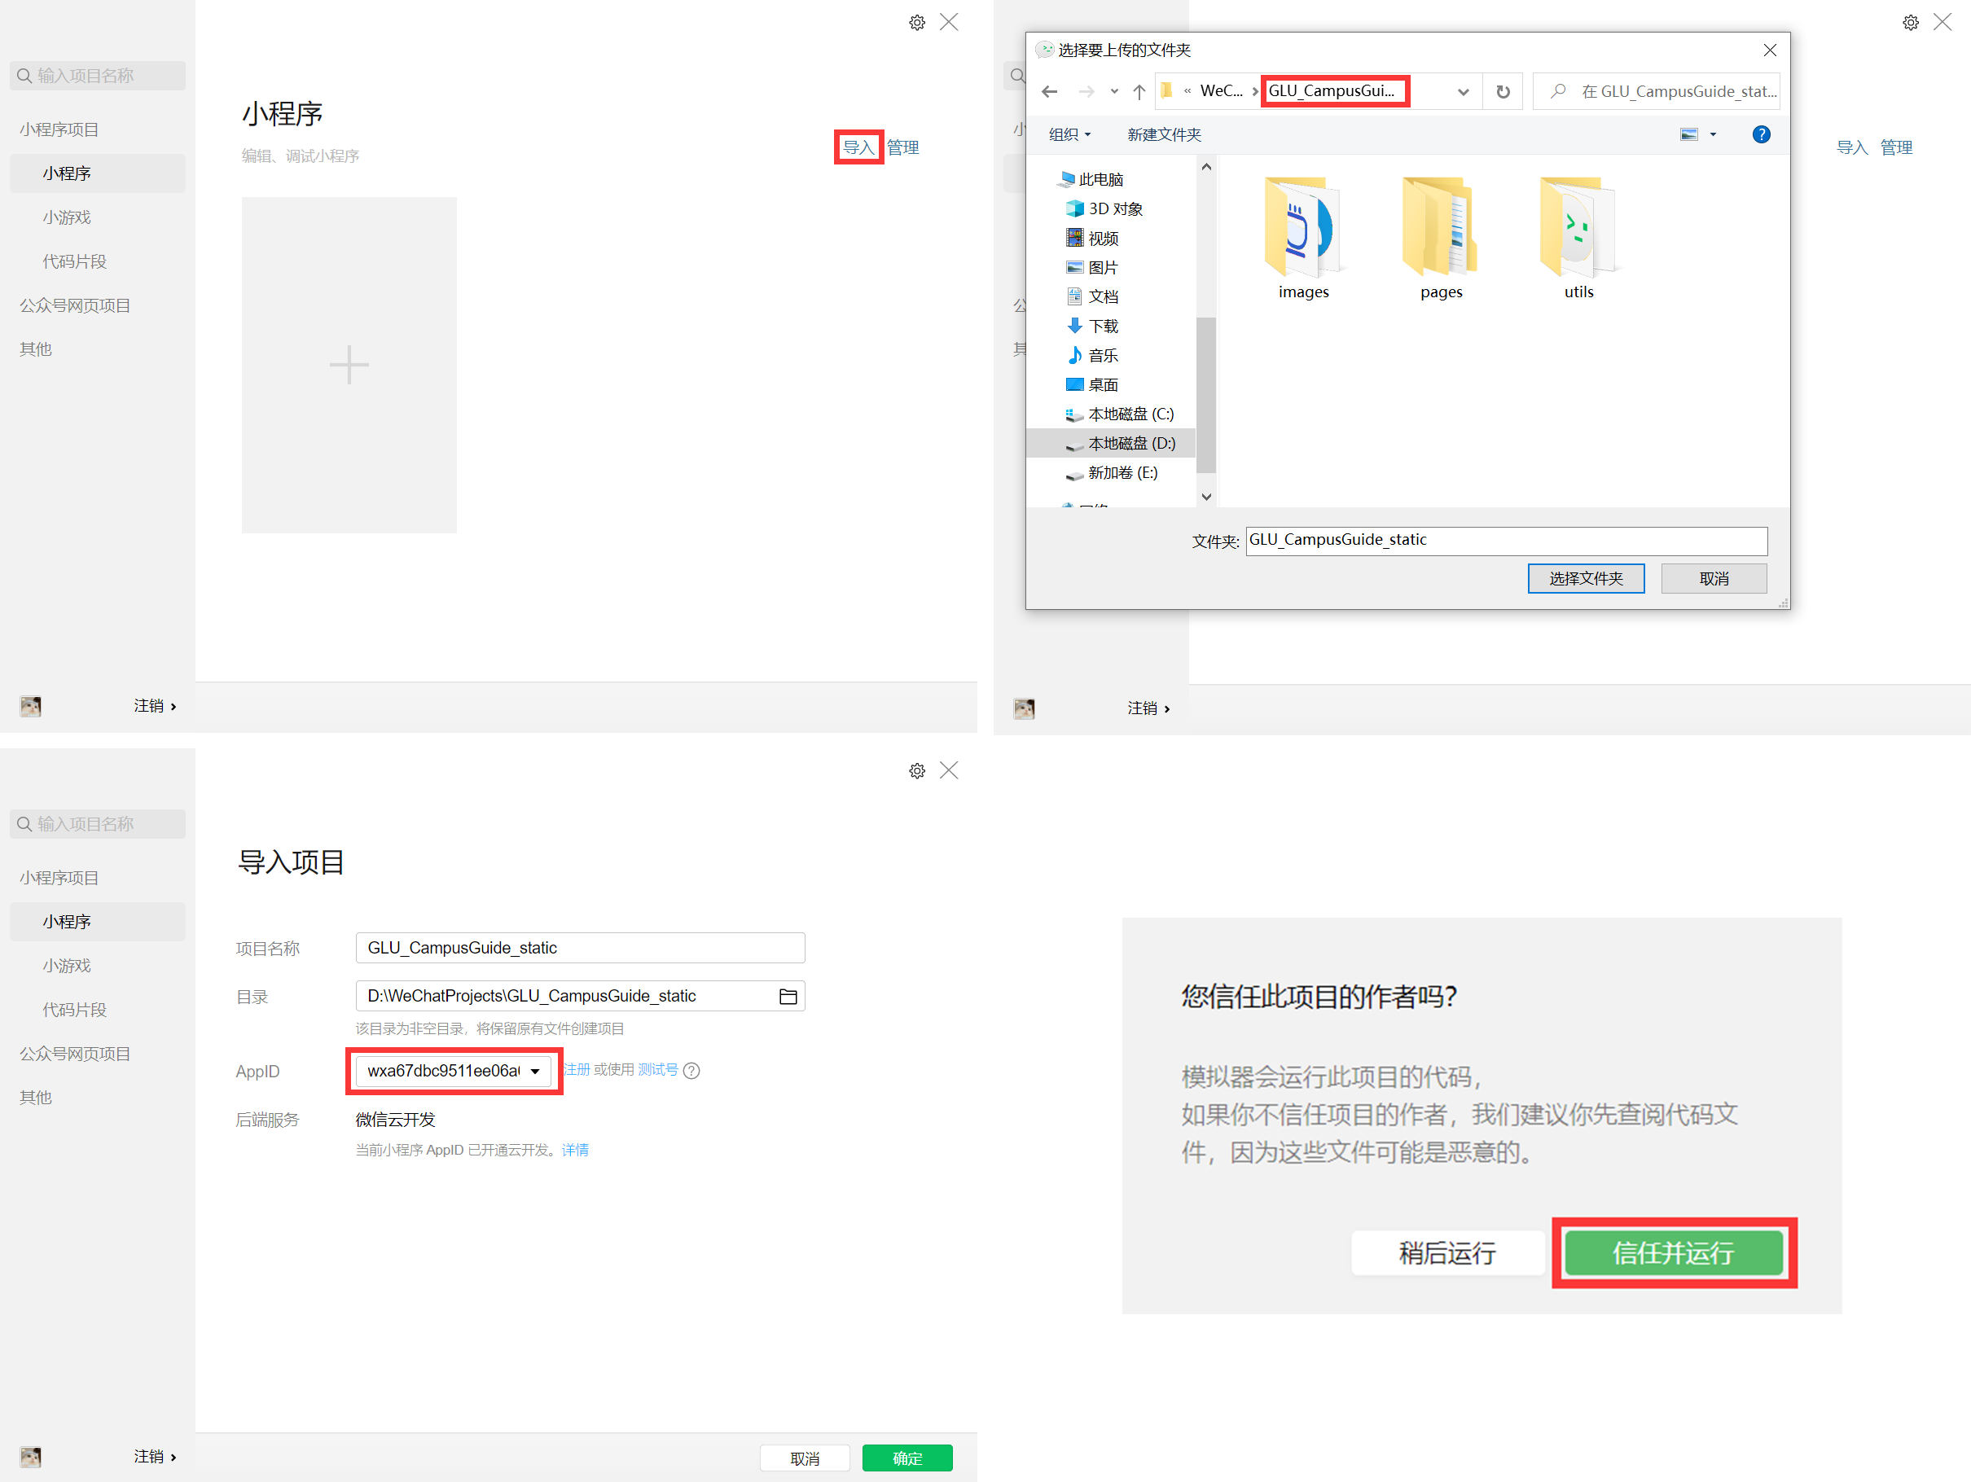The image size is (1971, 1482).
Task: Select 小游戏 in the top-left sidebar
Action: tap(67, 217)
